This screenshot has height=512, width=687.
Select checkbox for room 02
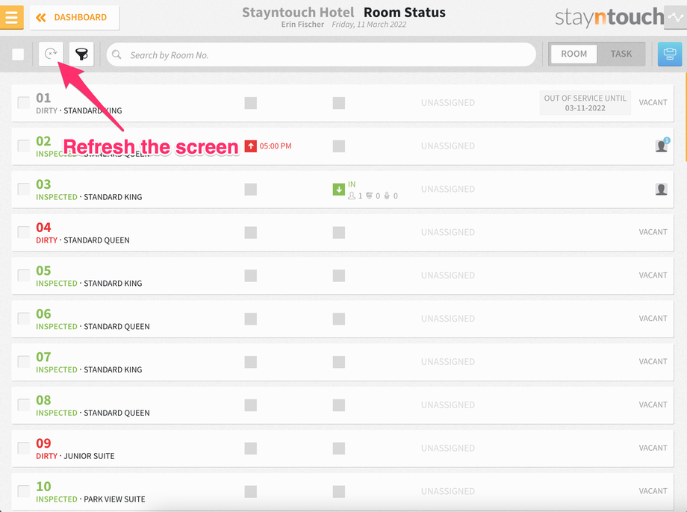click(x=23, y=146)
